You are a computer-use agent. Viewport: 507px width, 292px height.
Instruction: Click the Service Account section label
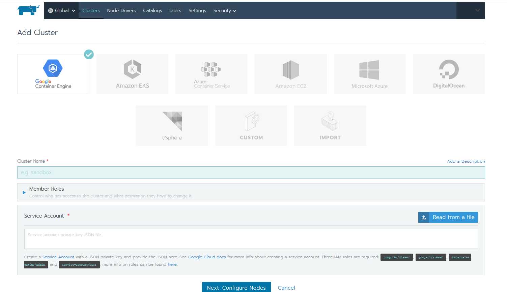click(x=44, y=216)
